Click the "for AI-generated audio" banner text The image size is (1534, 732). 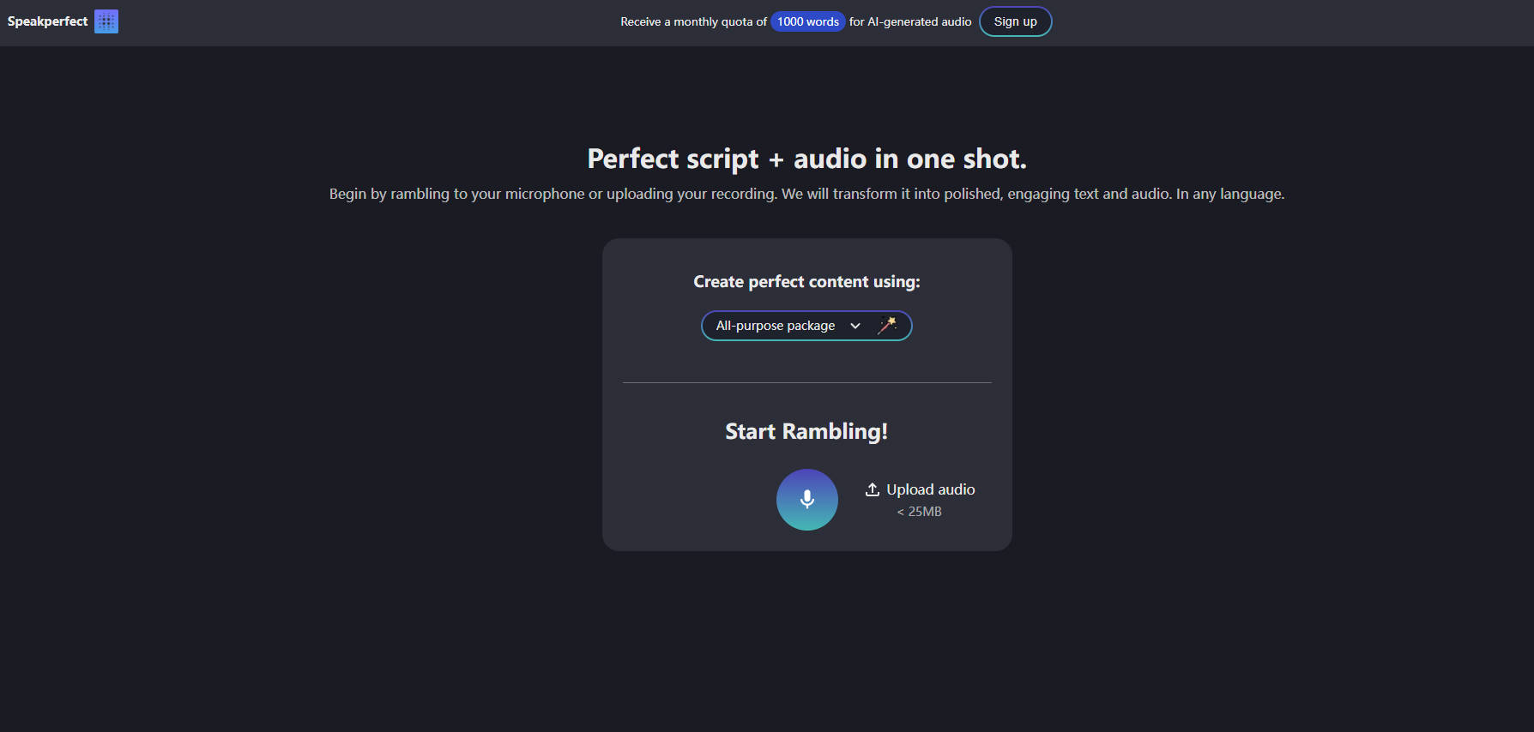(910, 21)
